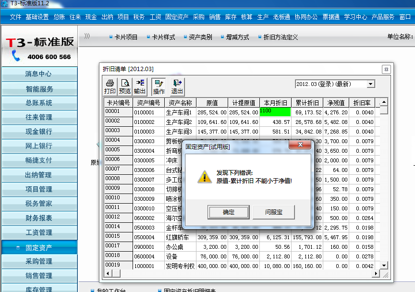Screen dimensions: 415x292
Task: Click the phone icon beside 4006 600 566
Action: [x=16, y=55]
